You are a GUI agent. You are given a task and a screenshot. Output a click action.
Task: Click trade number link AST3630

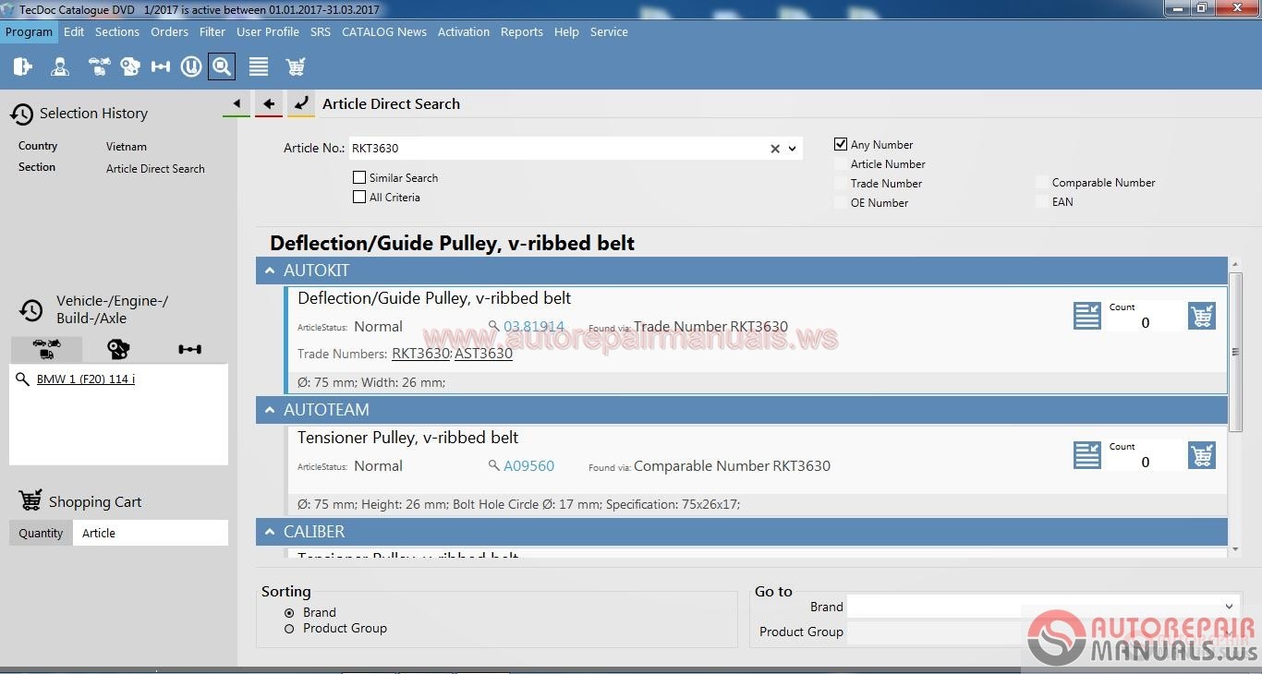pos(483,354)
